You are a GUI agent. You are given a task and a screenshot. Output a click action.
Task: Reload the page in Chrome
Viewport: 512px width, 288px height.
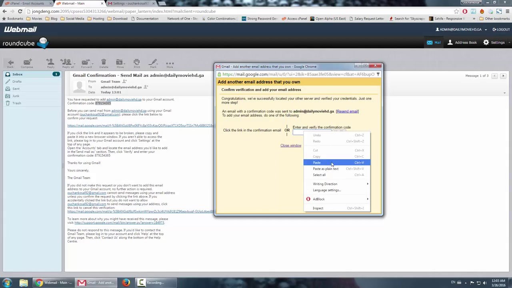[20, 11]
